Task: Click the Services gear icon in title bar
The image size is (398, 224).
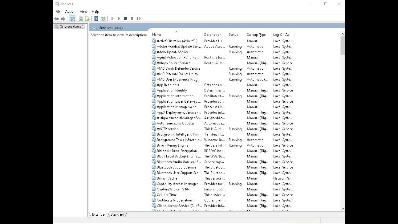Action: click(57, 4)
